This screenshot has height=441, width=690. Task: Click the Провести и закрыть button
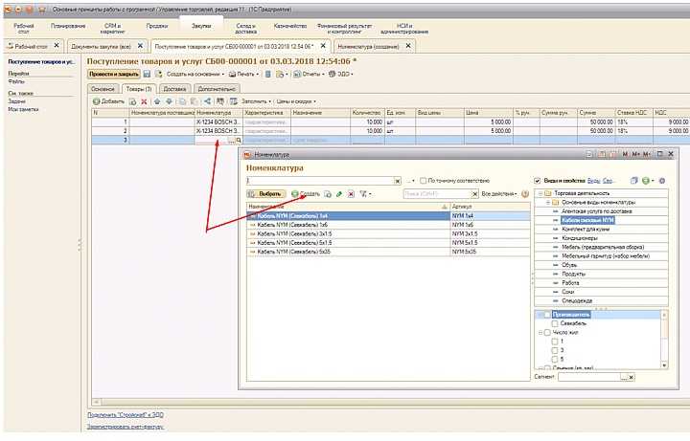click(x=114, y=75)
